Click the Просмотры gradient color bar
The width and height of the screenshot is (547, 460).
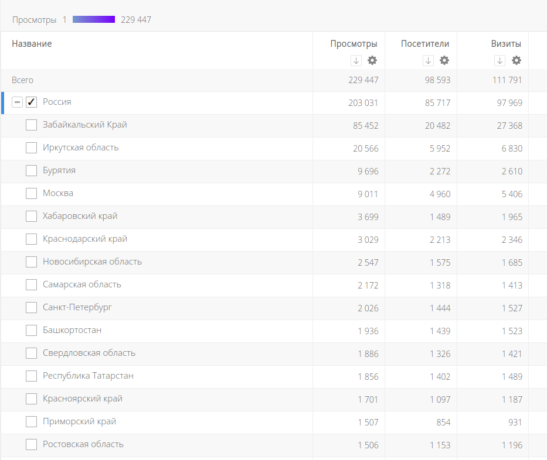93,20
